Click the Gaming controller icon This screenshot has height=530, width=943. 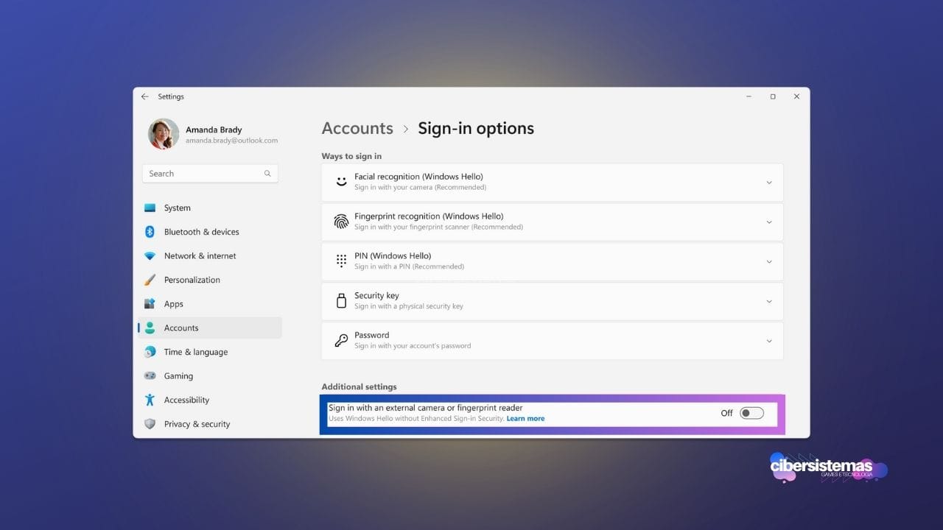150,376
